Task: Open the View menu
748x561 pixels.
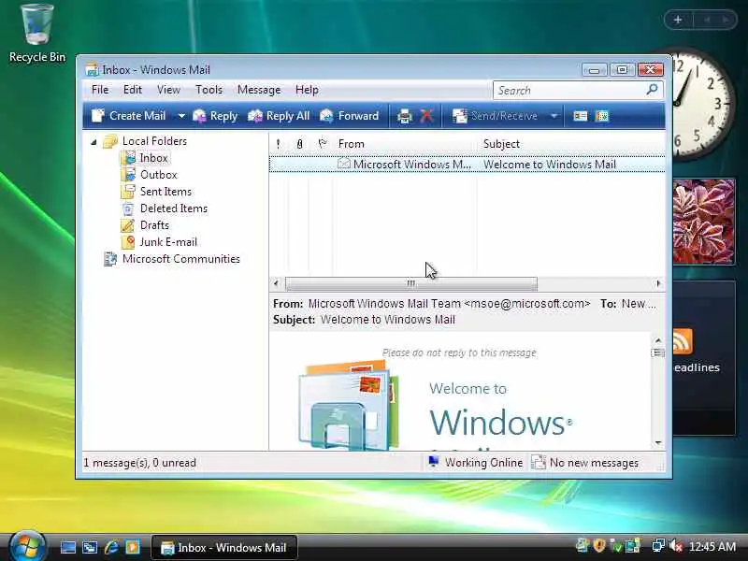Action: point(168,90)
